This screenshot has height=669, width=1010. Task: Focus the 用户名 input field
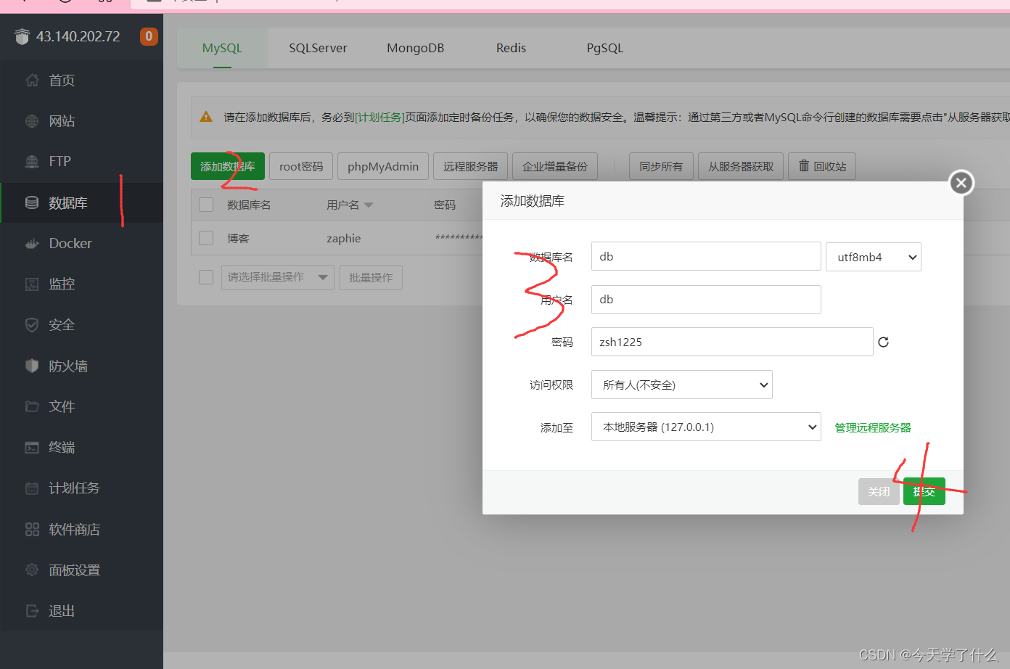pos(706,300)
